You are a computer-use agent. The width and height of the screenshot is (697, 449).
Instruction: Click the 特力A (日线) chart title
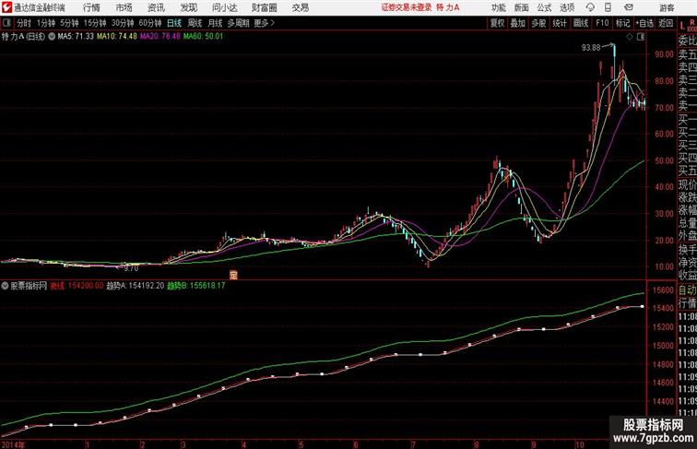pos(24,37)
